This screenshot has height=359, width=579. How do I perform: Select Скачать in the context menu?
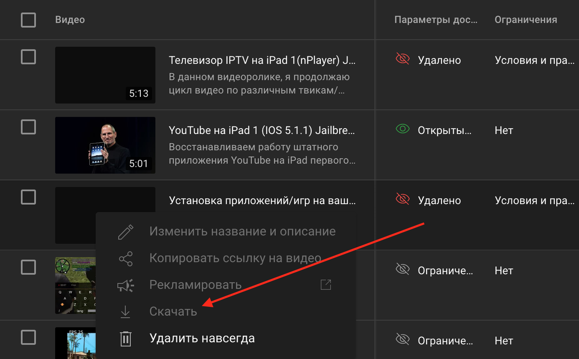point(173,311)
